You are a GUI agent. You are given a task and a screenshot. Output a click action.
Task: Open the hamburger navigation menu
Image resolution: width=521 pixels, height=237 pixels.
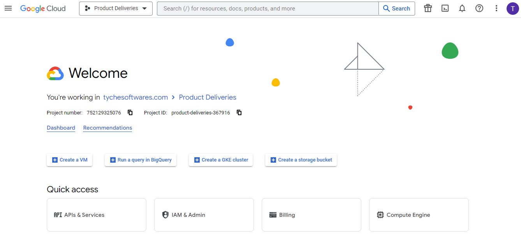(8, 8)
